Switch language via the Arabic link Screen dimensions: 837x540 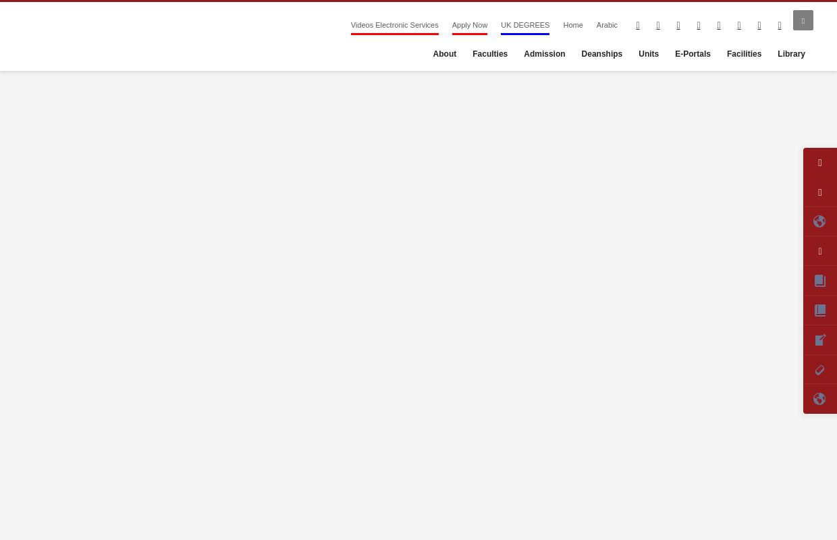607,25
